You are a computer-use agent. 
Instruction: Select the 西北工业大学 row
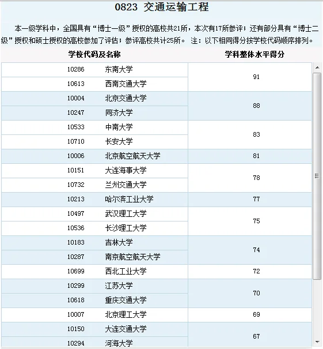click(x=94, y=272)
